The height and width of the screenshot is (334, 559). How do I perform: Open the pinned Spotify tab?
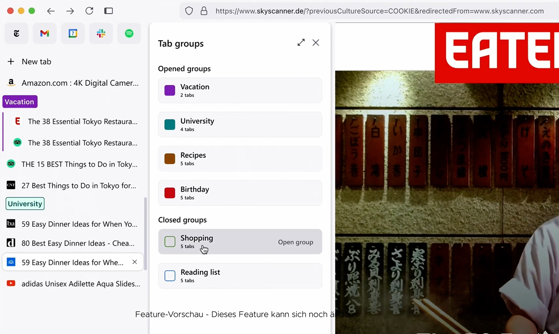129,34
